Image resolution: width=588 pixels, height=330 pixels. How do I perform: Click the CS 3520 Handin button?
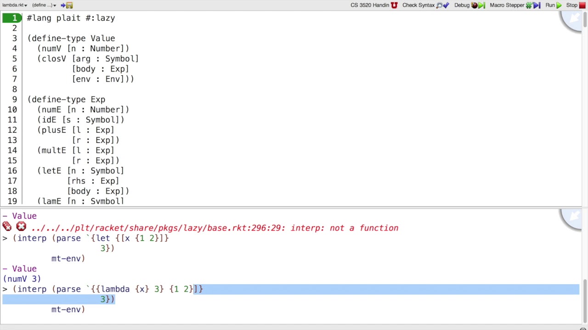coord(374,5)
